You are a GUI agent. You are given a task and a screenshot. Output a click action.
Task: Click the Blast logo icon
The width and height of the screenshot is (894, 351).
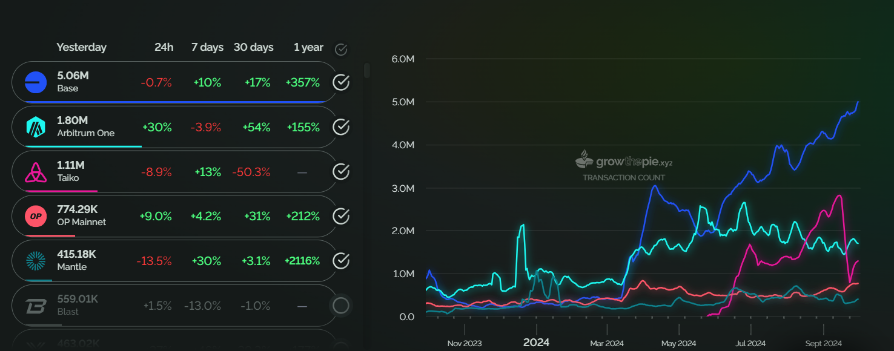tap(36, 306)
